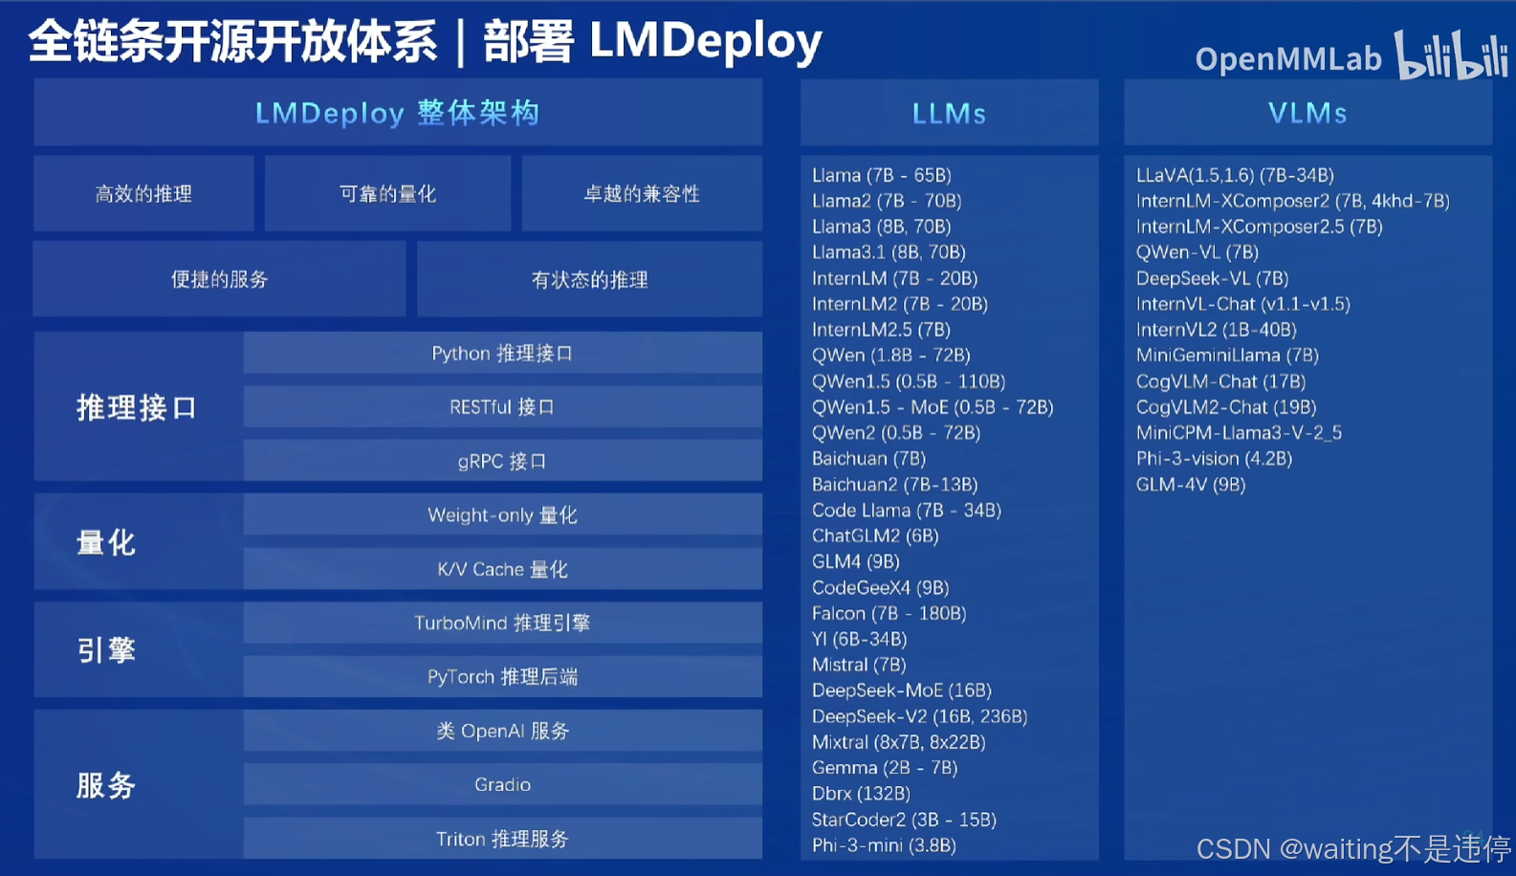This screenshot has height=876, width=1516.
Task: Click the TurboMind 推理引擎 row
Action: click(x=502, y=623)
